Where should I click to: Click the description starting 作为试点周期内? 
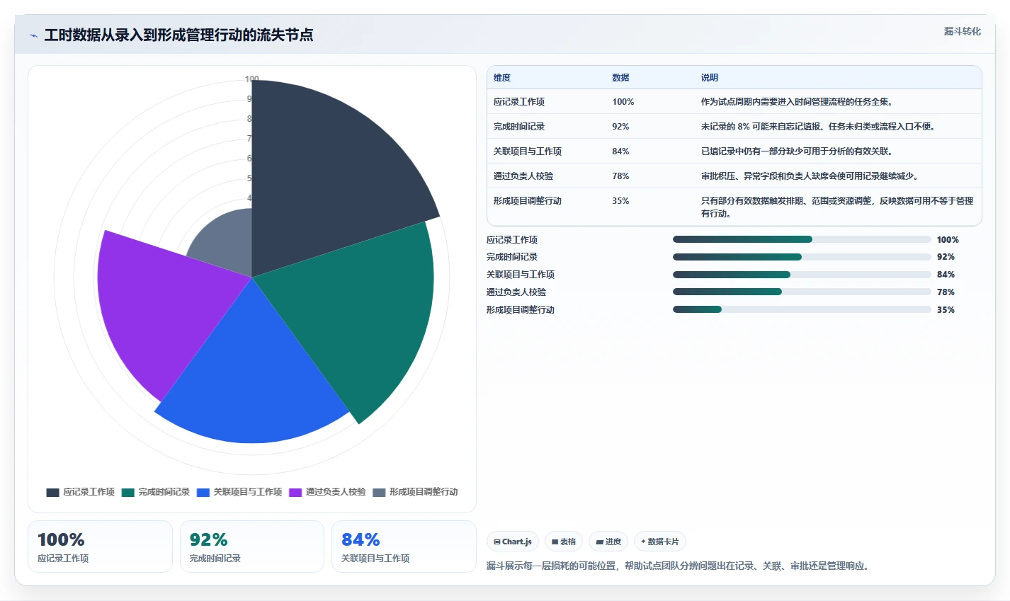pyautogui.click(x=798, y=102)
